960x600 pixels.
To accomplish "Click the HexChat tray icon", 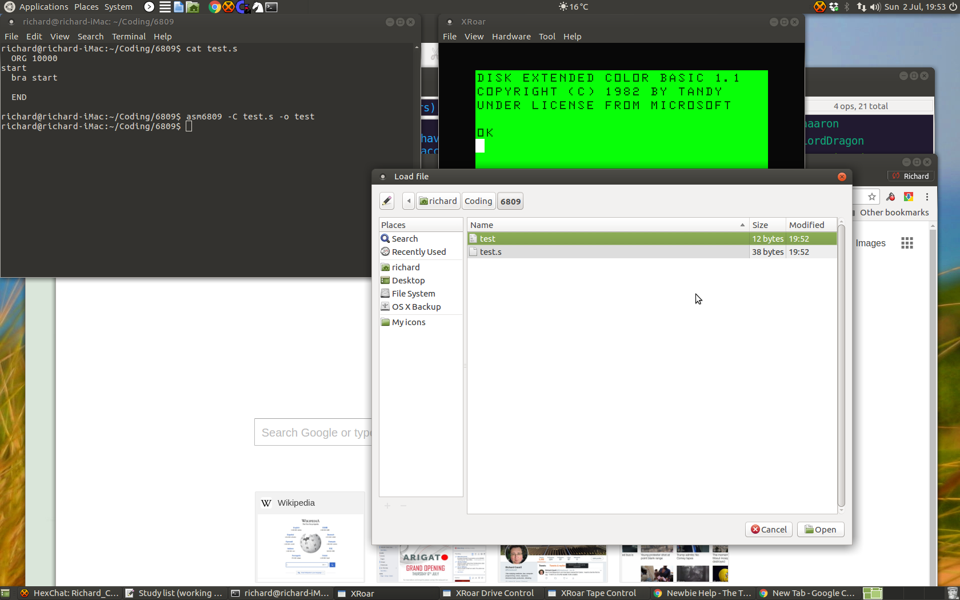I will coord(819,7).
